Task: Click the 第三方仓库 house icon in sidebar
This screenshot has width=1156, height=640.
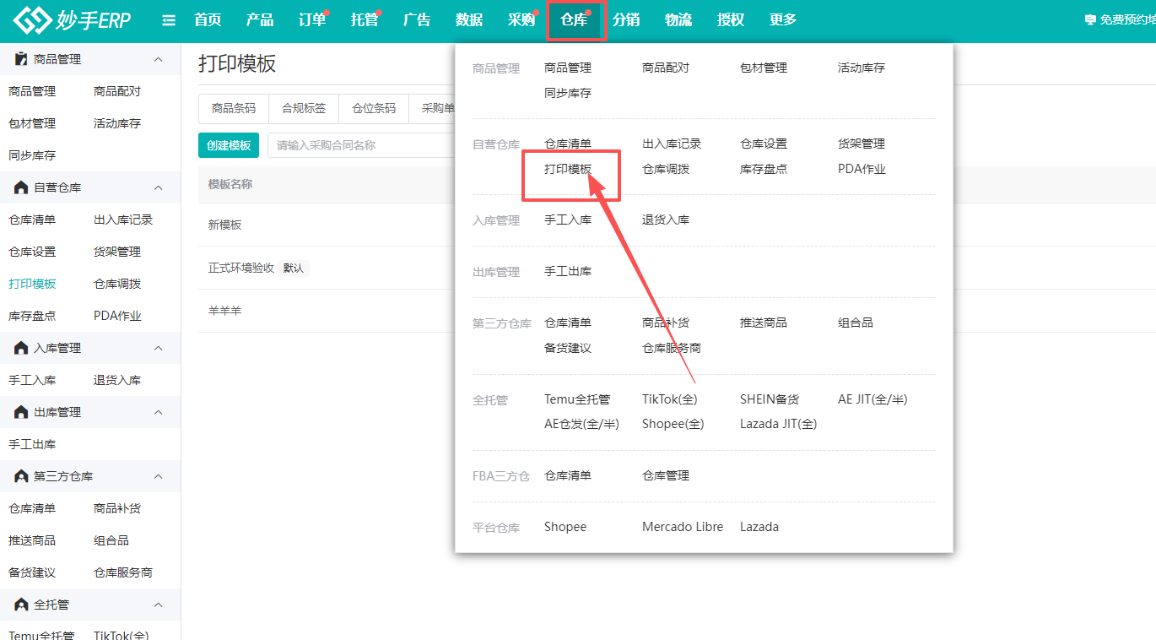Action: click(21, 476)
